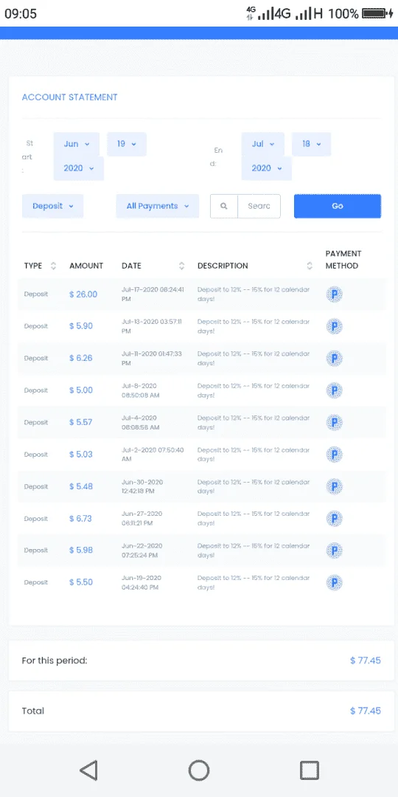Click the $ 6.73 deposit amount

click(x=81, y=519)
